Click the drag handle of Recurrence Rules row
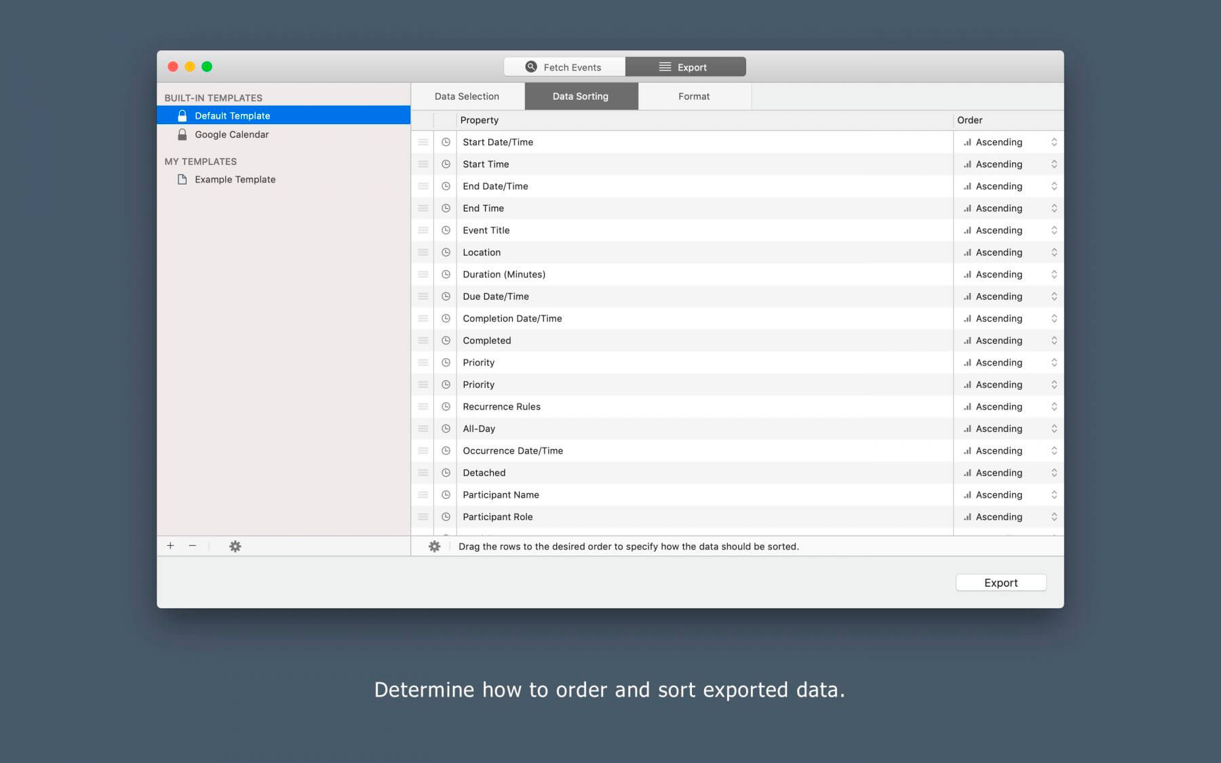 tap(423, 406)
